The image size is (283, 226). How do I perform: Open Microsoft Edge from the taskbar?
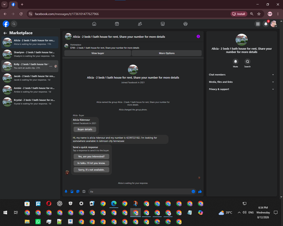[x=114, y=203]
